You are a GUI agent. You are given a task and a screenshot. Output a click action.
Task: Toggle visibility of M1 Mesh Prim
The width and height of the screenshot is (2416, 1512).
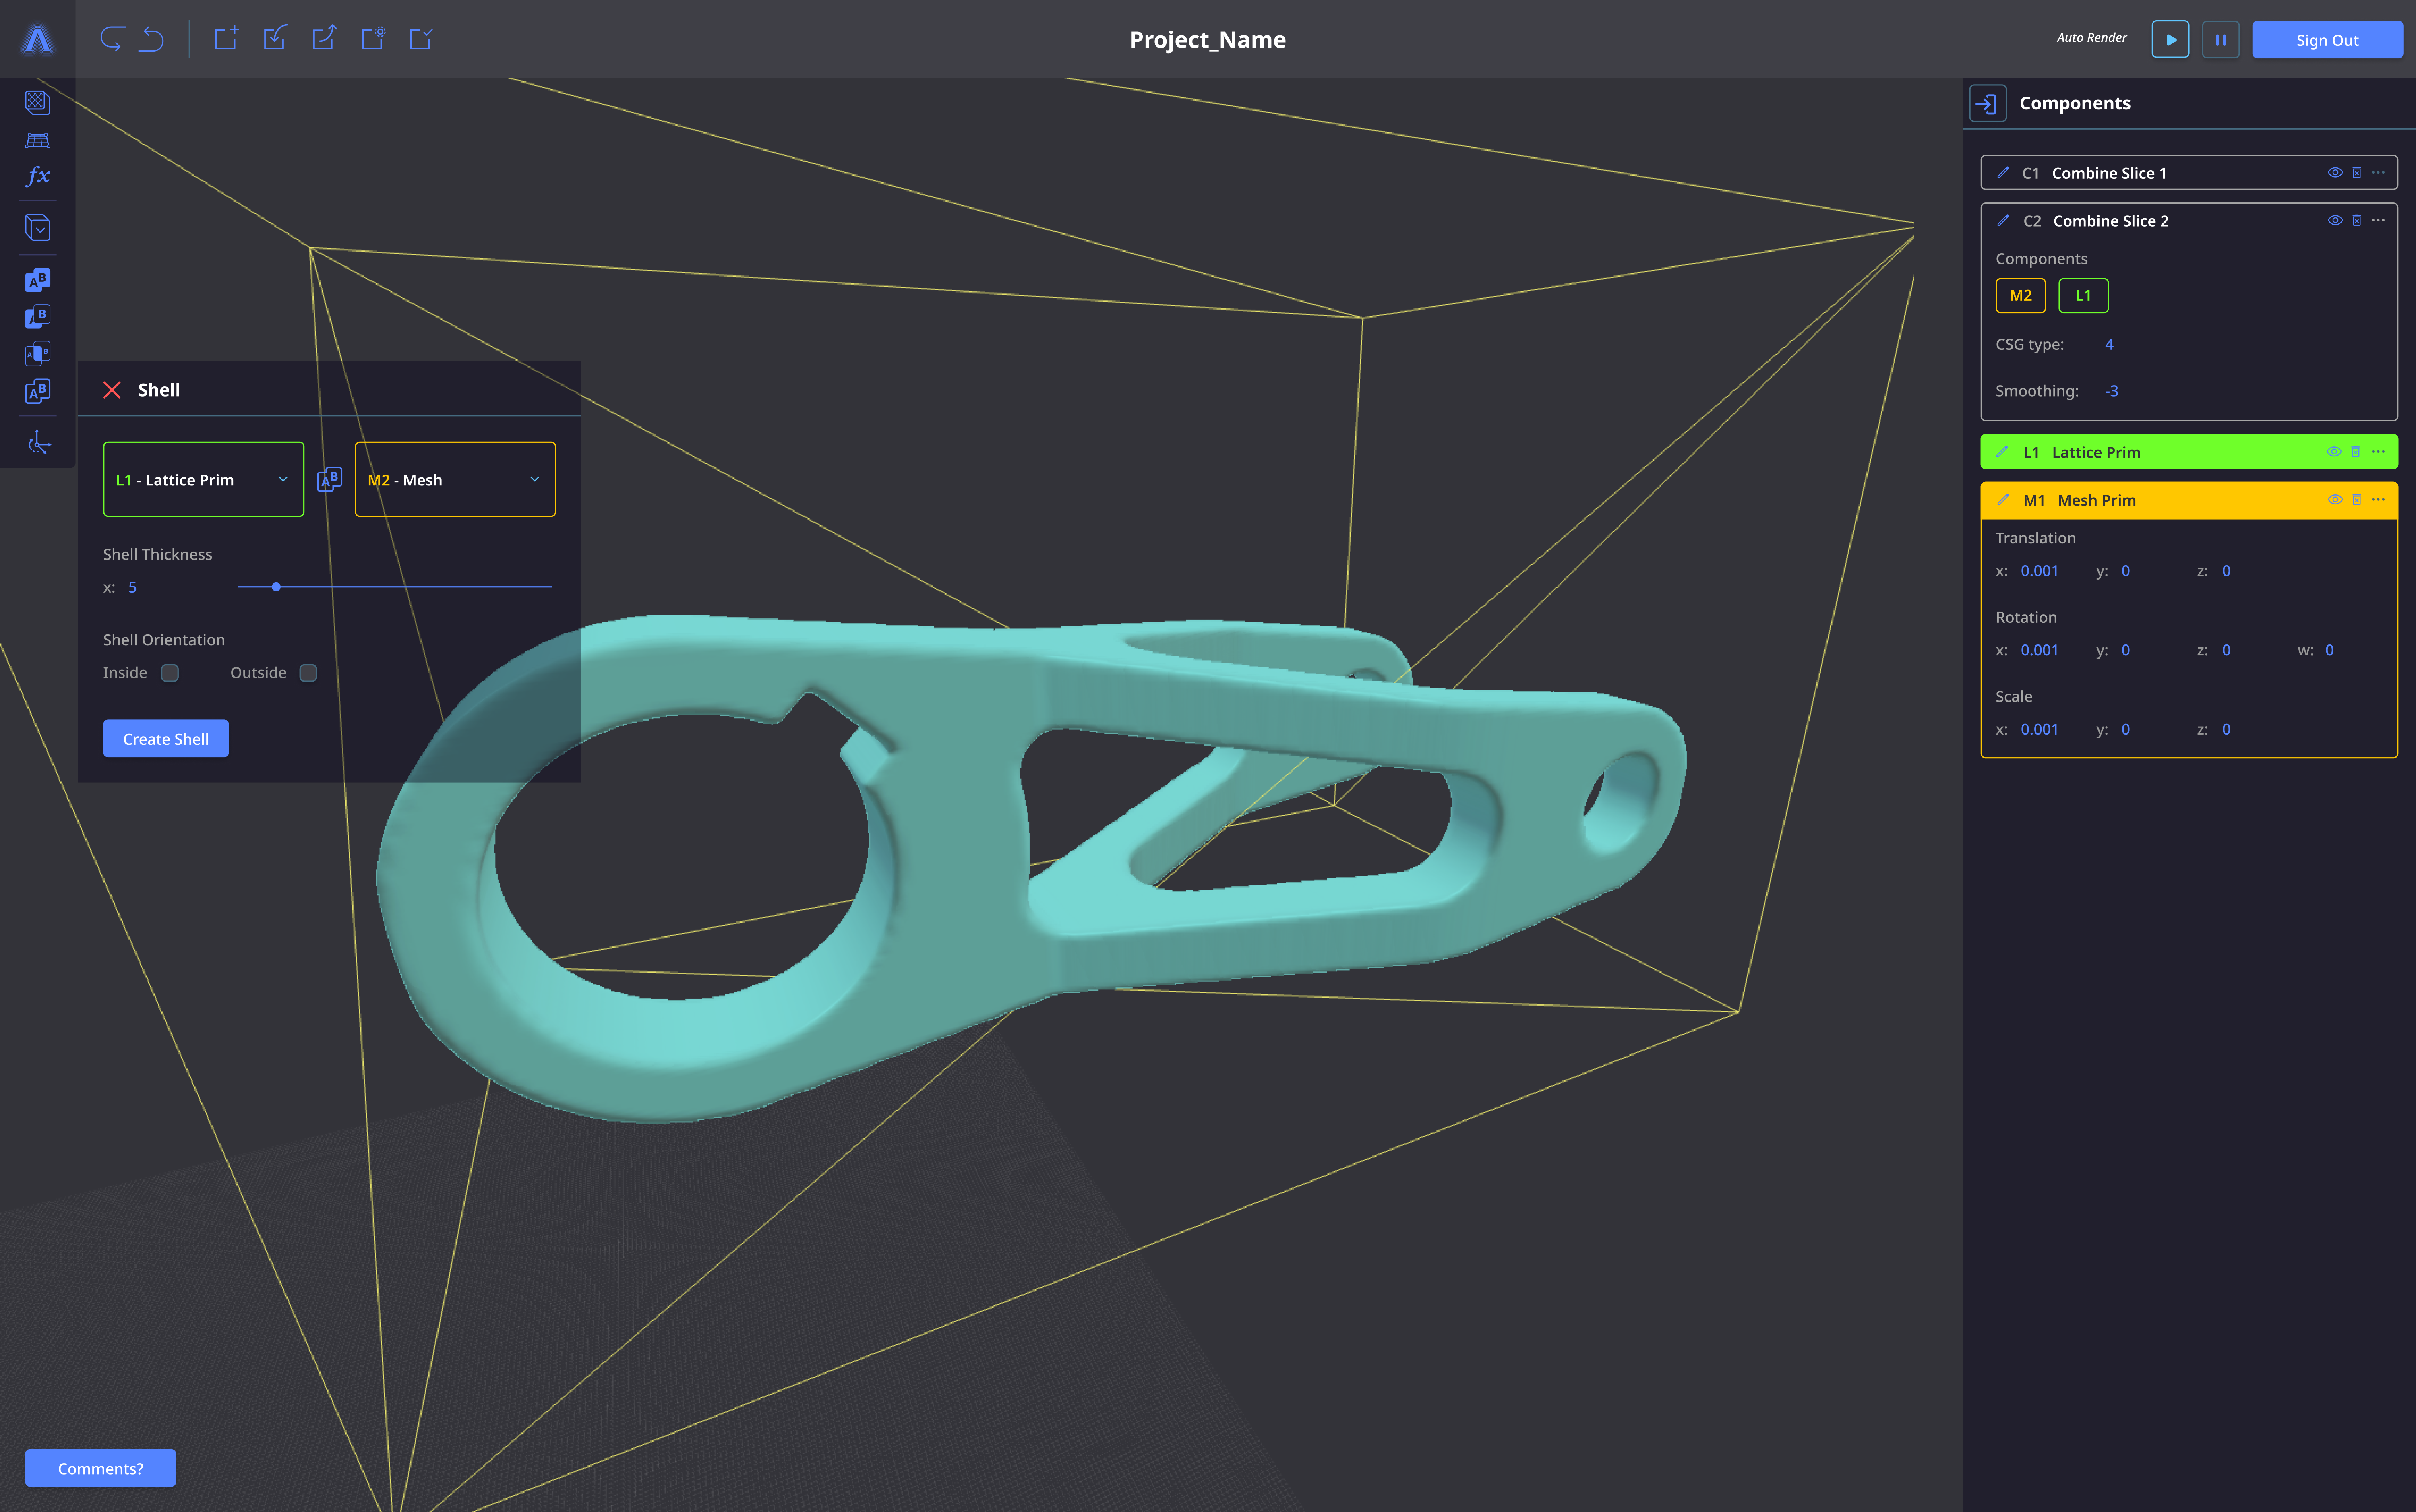coord(2335,500)
